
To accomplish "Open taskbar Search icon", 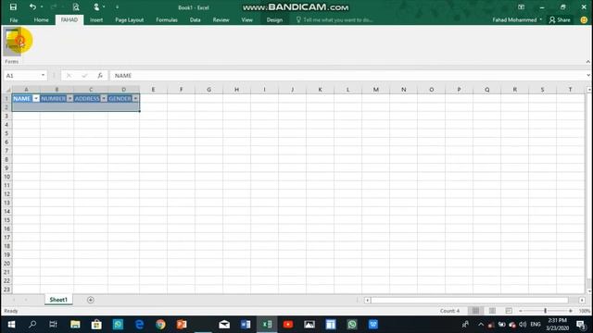I will (32, 325).
